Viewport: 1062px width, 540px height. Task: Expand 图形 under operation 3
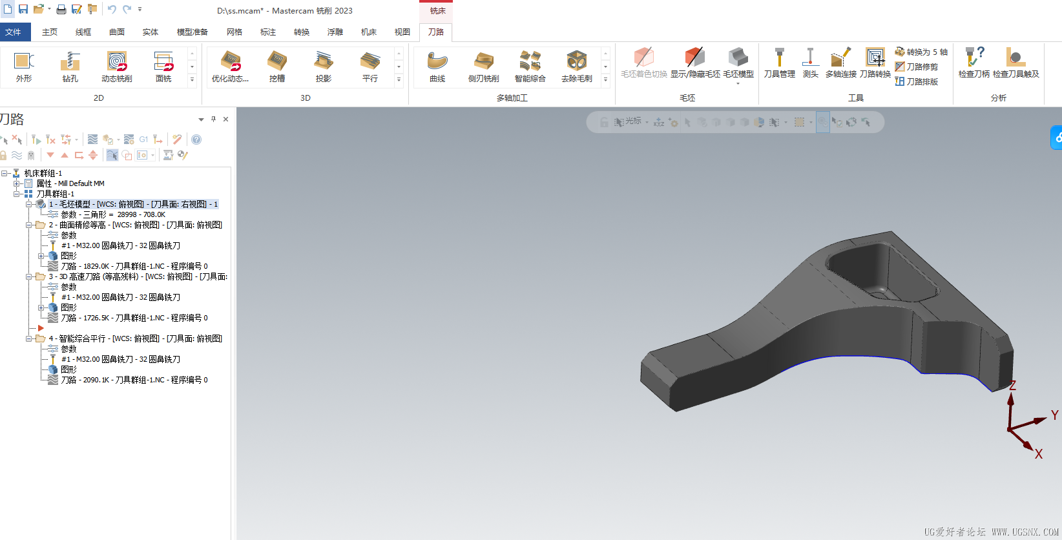point(41,307)
